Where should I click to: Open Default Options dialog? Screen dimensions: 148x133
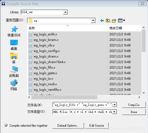coord(68,126)
